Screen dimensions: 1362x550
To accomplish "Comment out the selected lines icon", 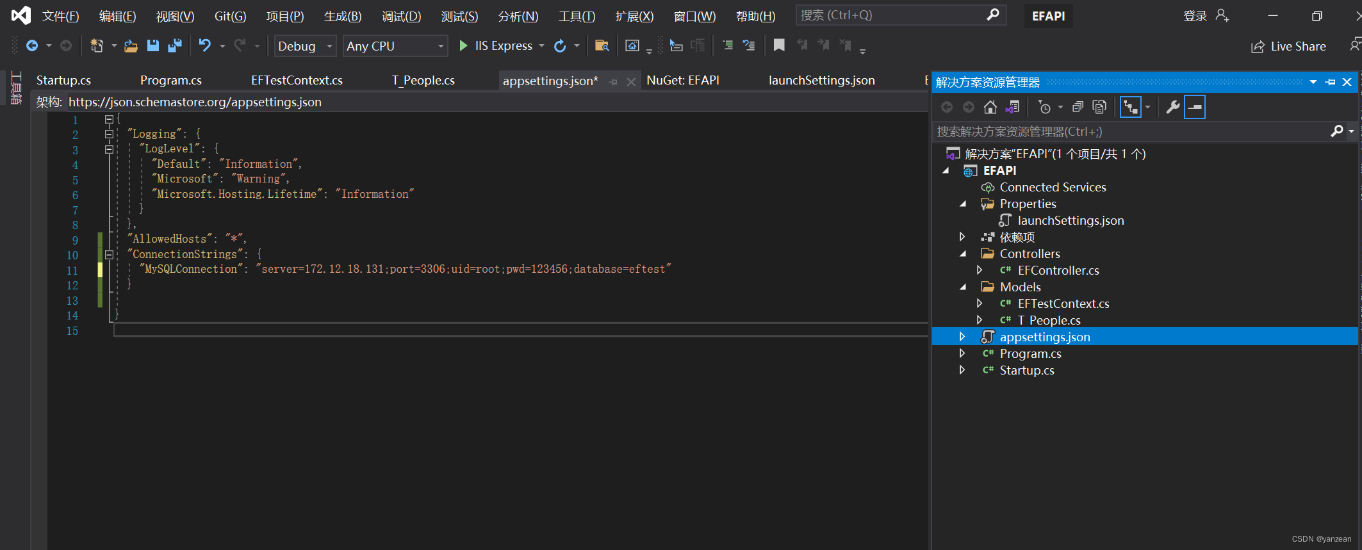I will point(728,45).
